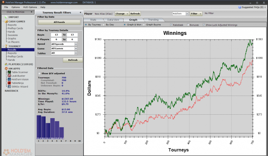Uncheck the Rakeback checkbox
This screenshot has height=156, width=268.
(x=171, y=25)
